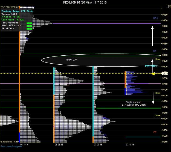Image resolution: width=171 pixels, height=152 pixels.
Task: Click the 9980 price axis label
Action: coord(165,15)
